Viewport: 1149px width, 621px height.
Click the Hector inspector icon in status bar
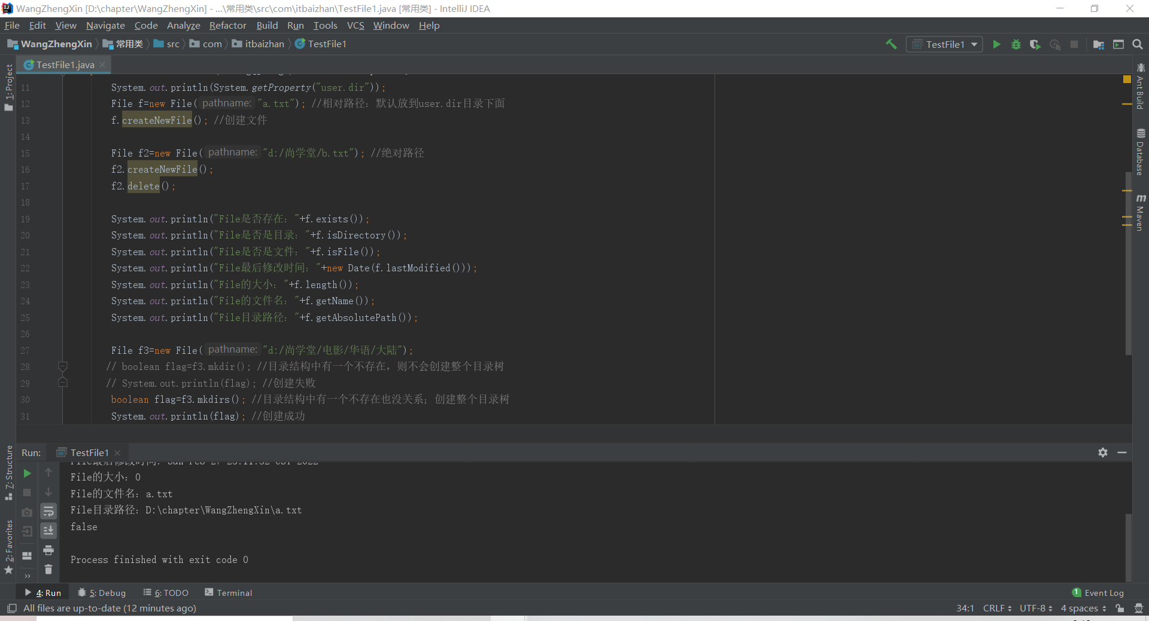click(1139, 608)
